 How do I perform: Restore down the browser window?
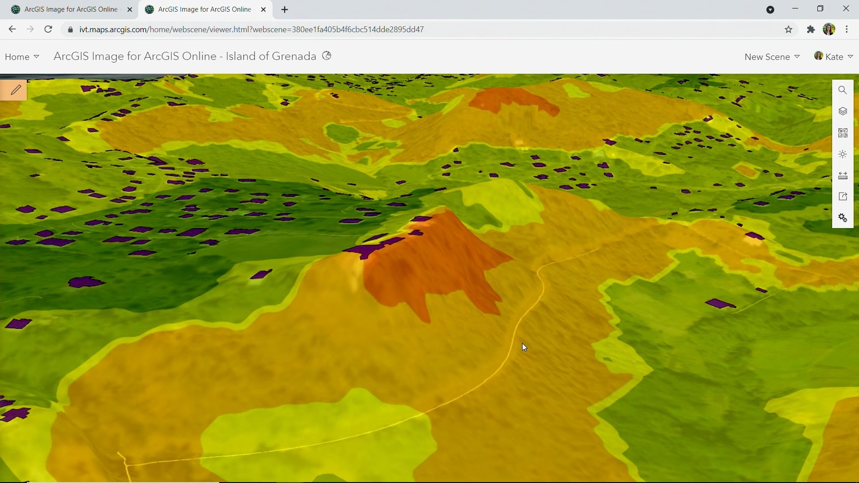tap(821, 9)
